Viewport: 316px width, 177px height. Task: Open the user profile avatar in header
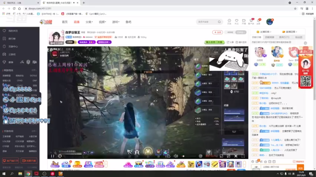[269, 22]
